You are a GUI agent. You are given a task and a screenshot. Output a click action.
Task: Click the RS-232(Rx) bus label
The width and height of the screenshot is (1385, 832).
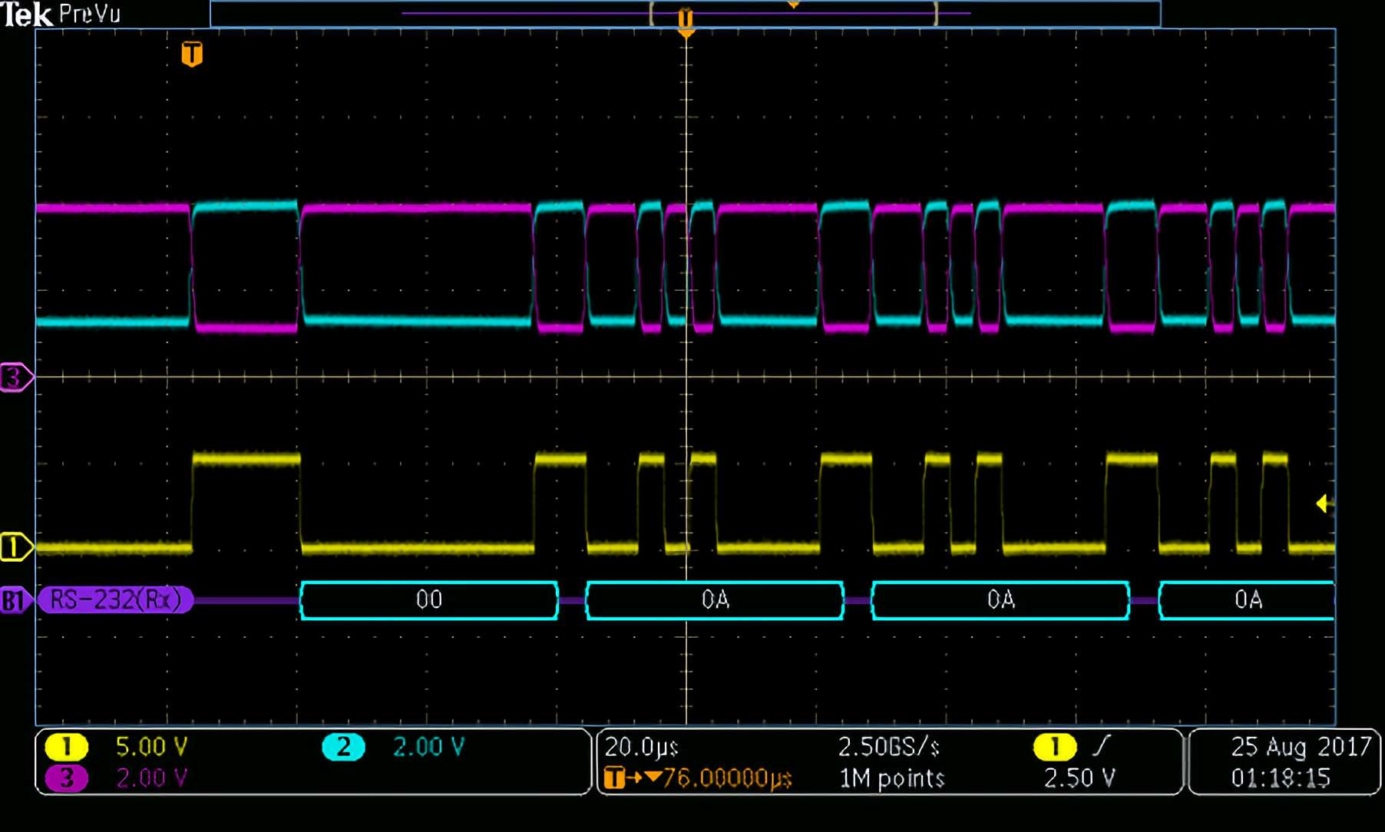pos(115,599)
